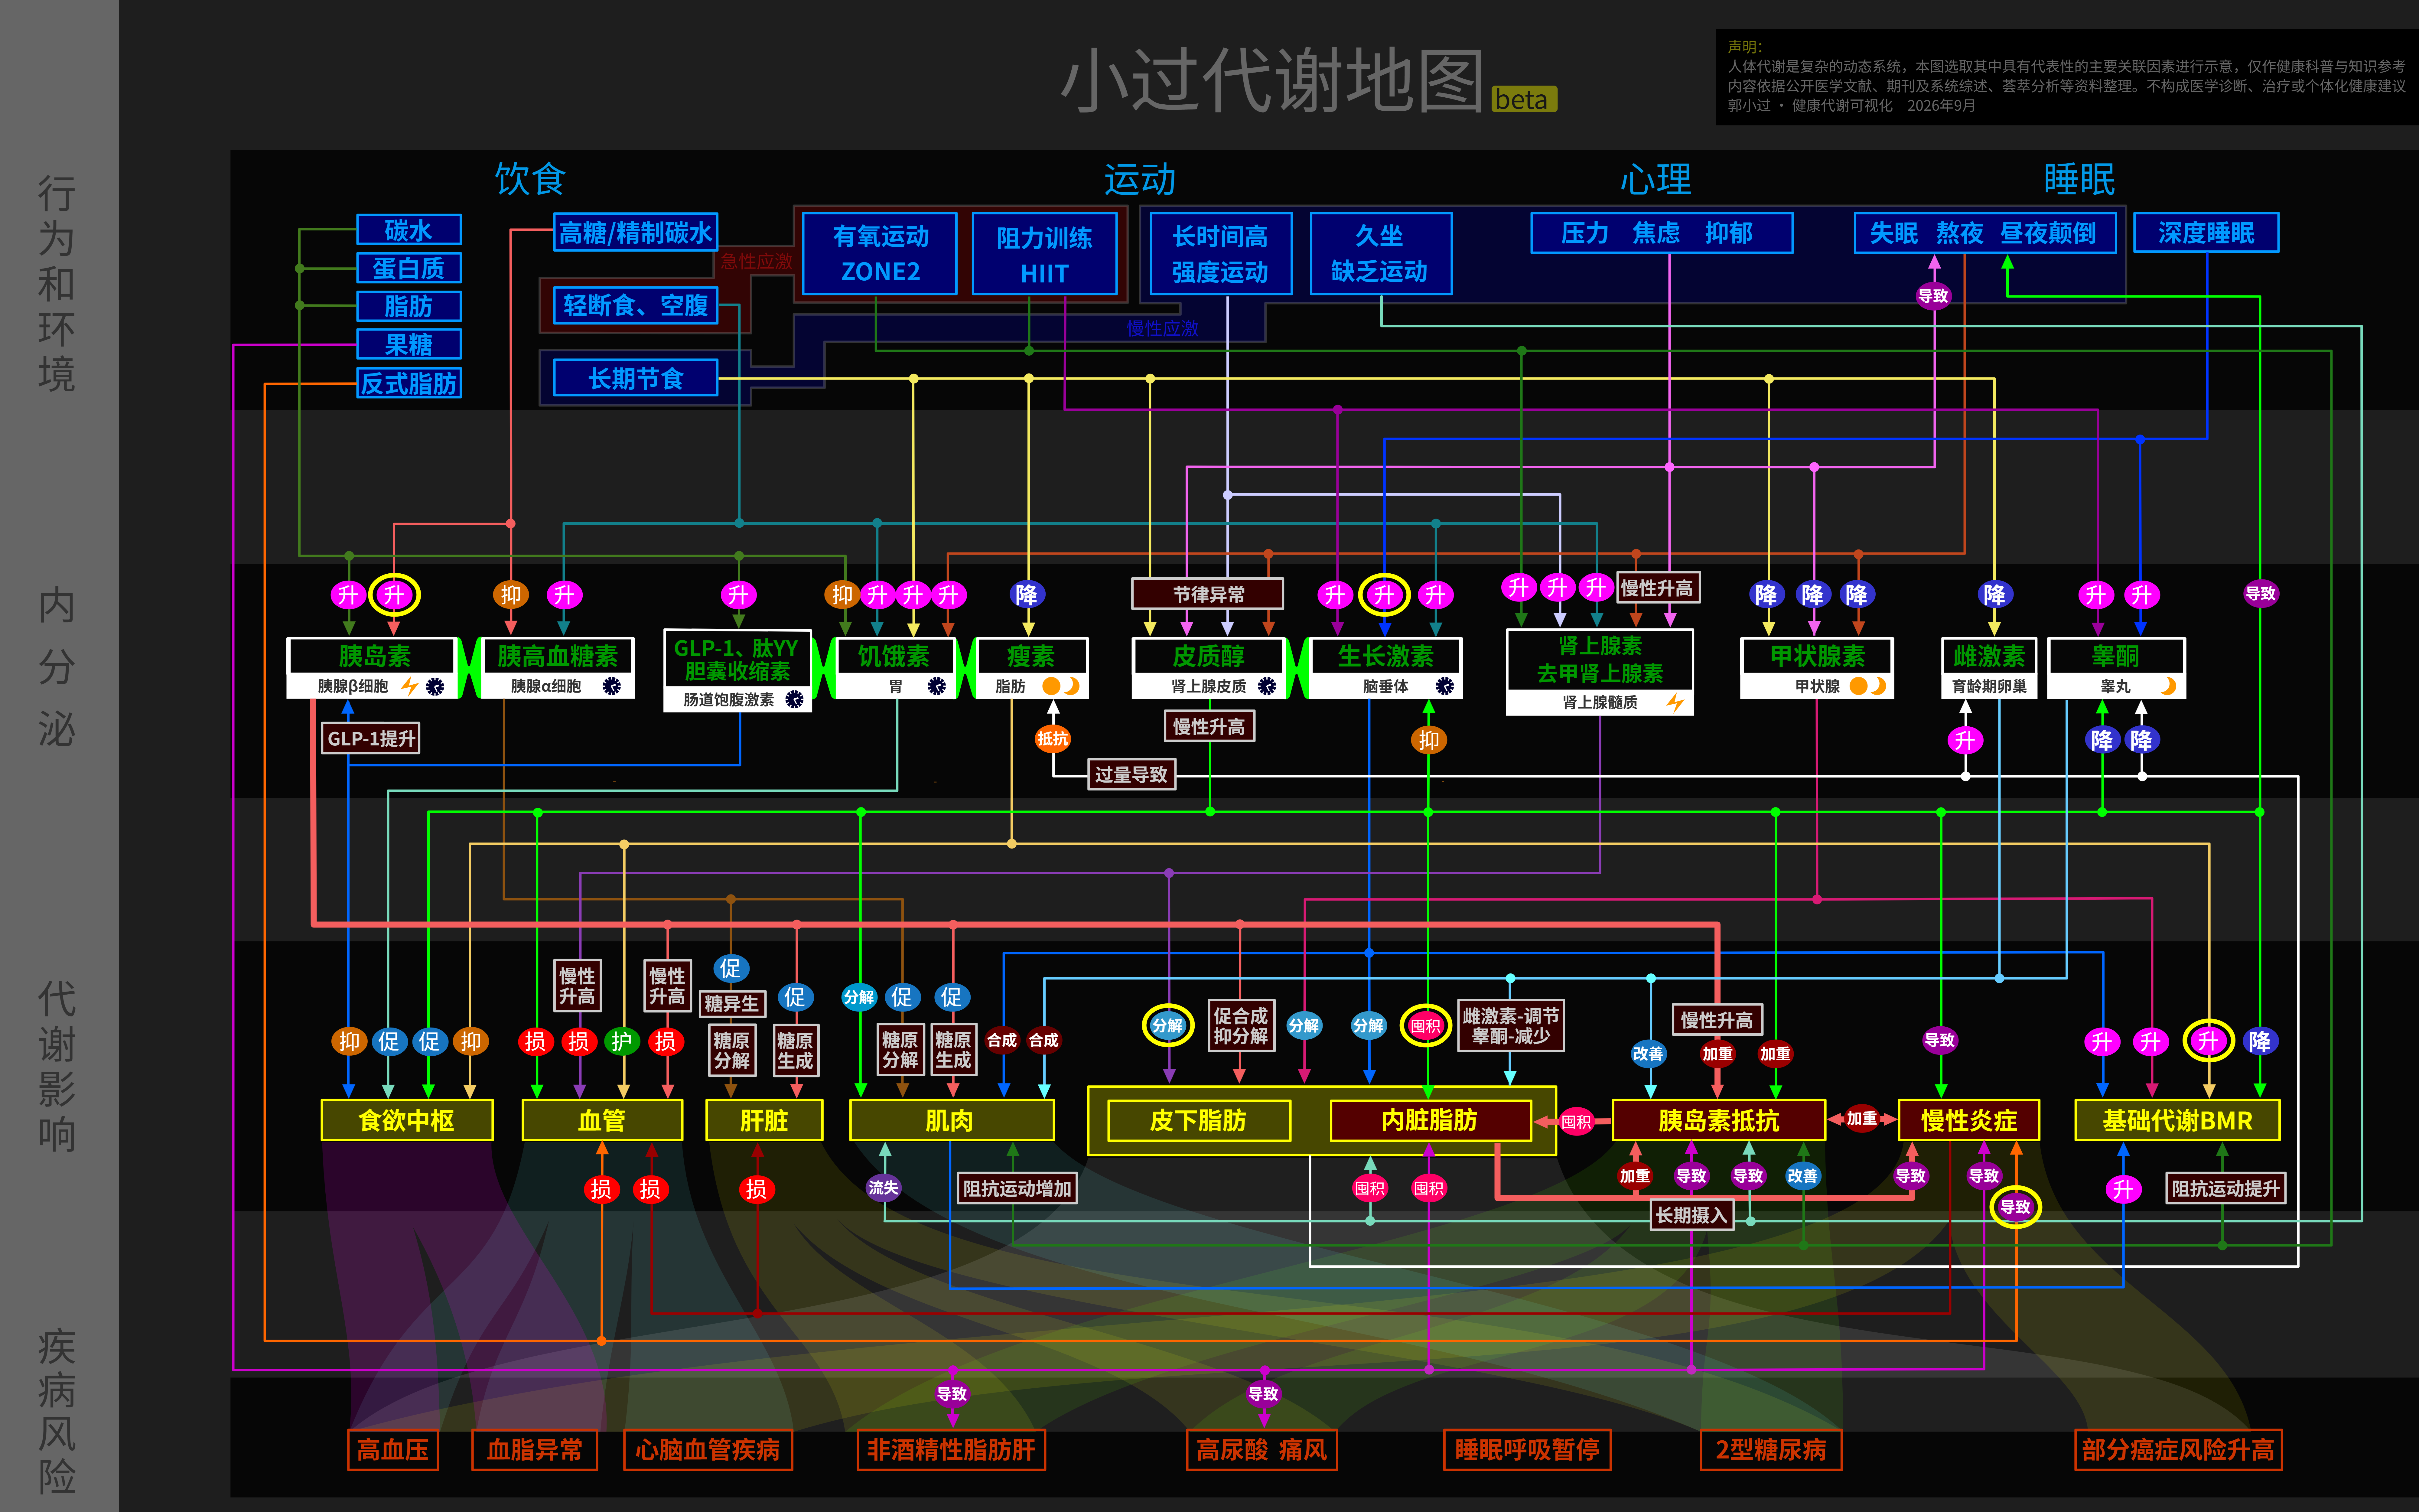Image resolution: width=2419 pixels, height=1512 pixels.
Task: Click the 节律异常 label above 皮质醇
Action: point(1207,594)
